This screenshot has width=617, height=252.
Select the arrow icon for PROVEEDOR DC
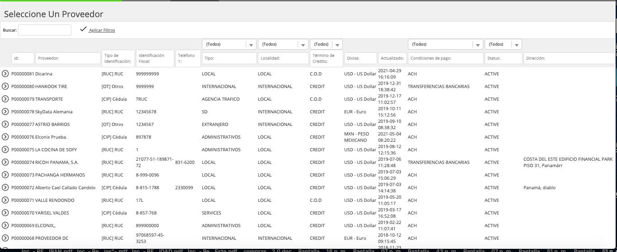[x=5, y=238]
